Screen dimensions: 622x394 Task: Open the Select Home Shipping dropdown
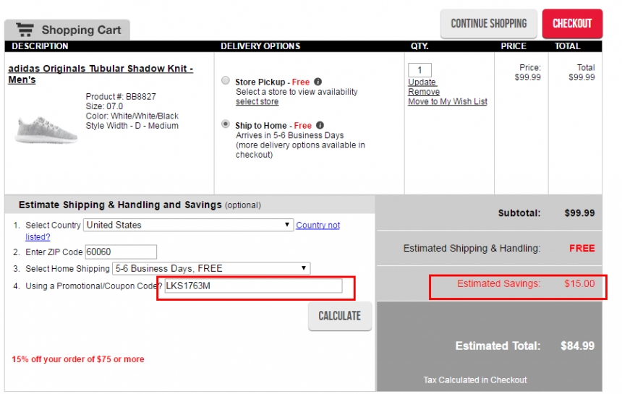pos(211,268)
